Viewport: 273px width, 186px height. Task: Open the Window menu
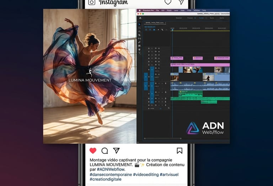tap(197, 10)
